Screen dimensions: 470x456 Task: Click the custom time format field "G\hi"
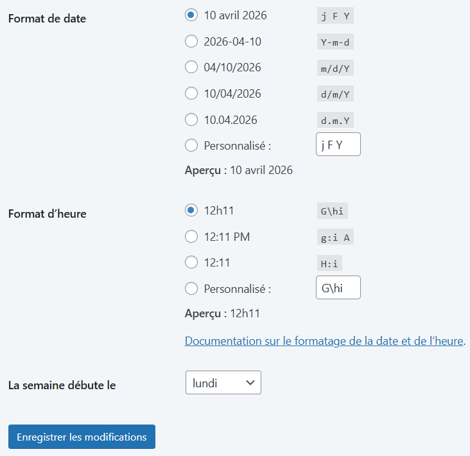click(x=338, y=288)
